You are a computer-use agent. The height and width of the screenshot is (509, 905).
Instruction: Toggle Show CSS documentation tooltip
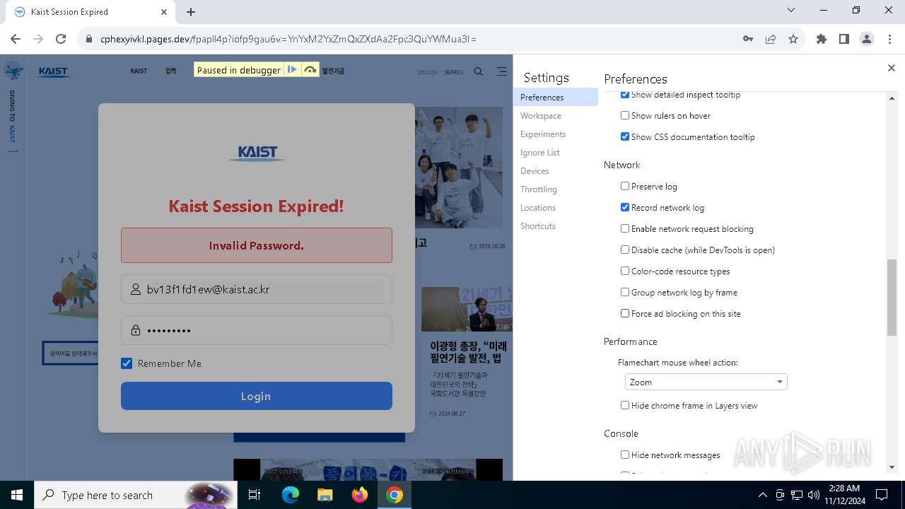pyautogui.click(x=625, y=136)
